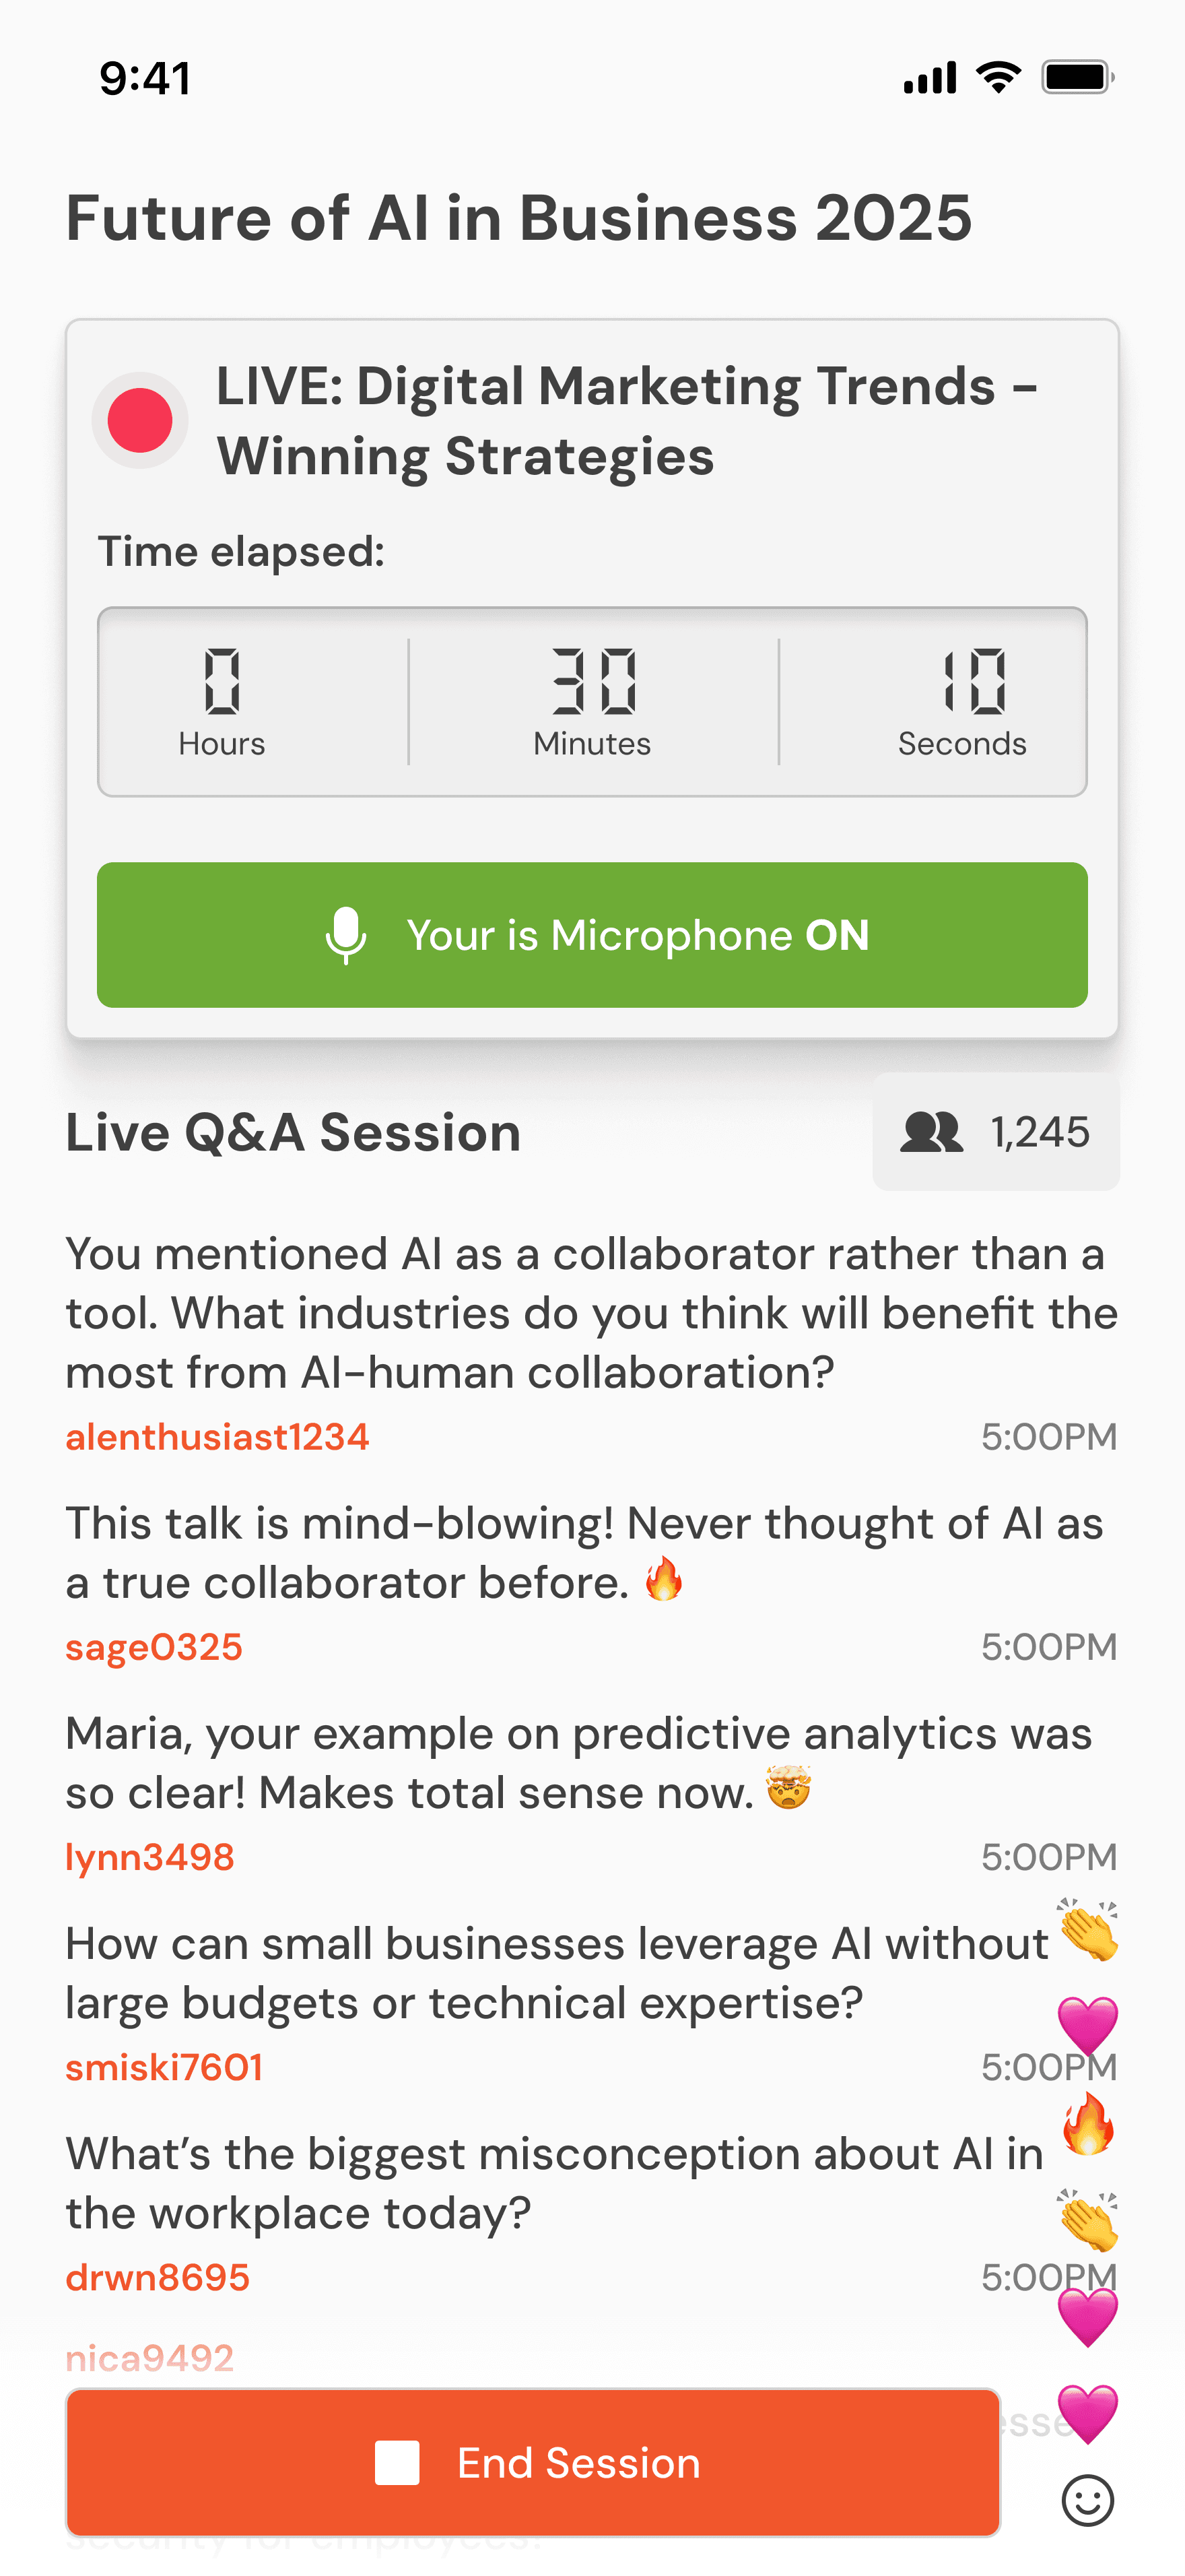Click the stop square icon in End Session
The width and height of the screenshot is (1185, 2576).
coord(397,2462)
